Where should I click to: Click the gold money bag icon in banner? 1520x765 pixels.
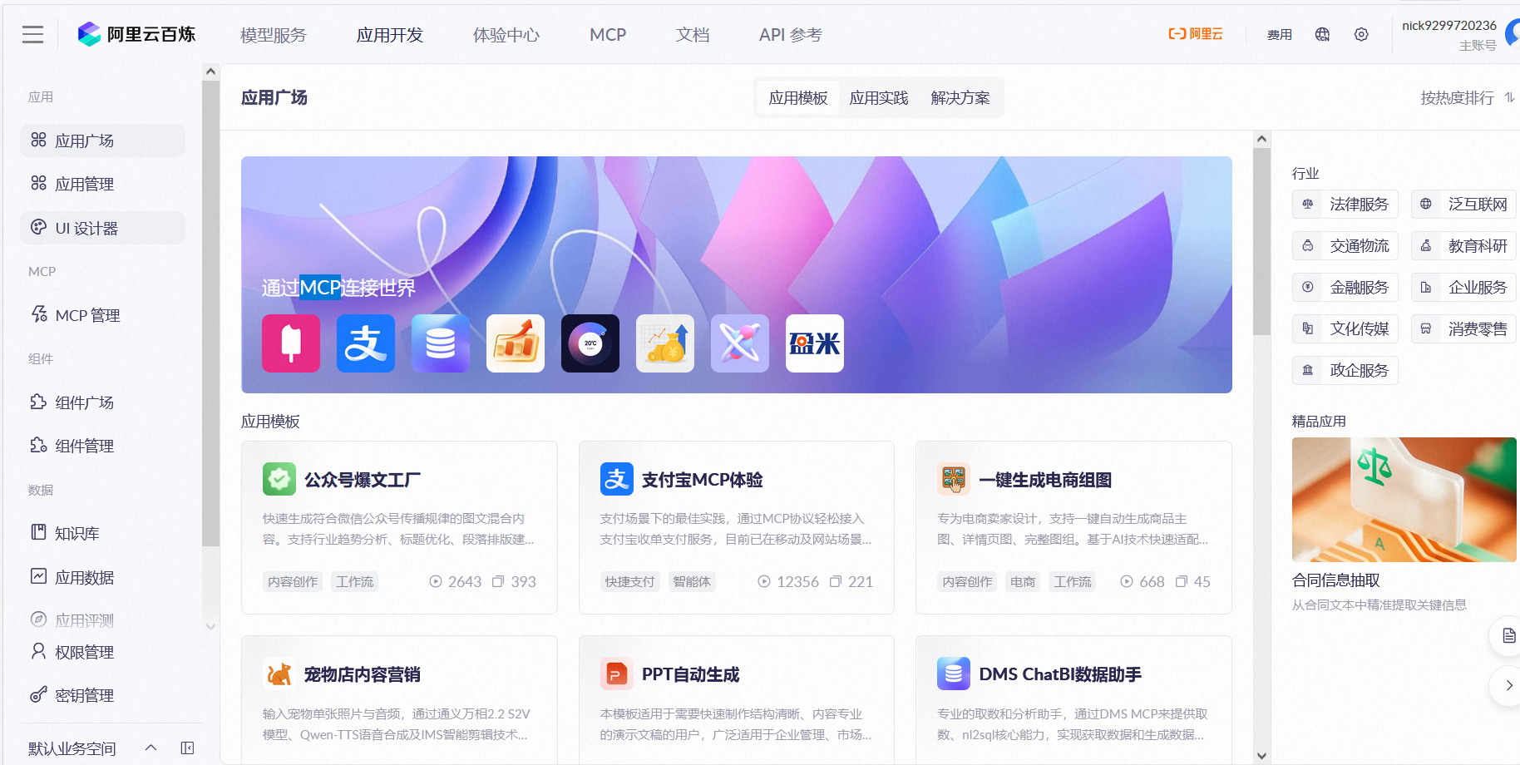(665, 343)
